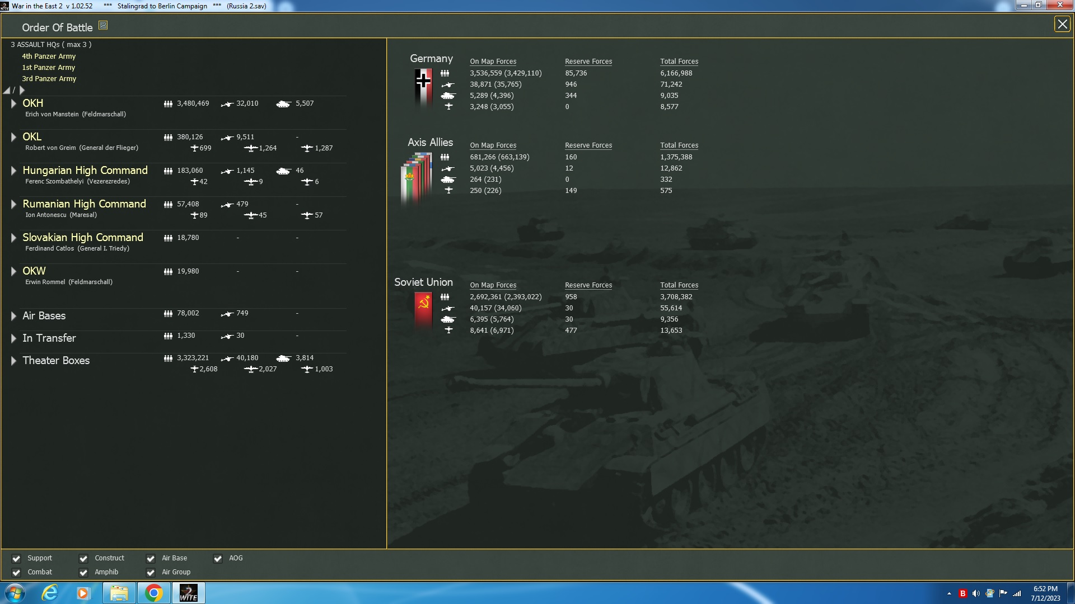1075x604 pixels.
Task: Click the collapse-all left triangle icon
Action: click(x=7, y=91)
